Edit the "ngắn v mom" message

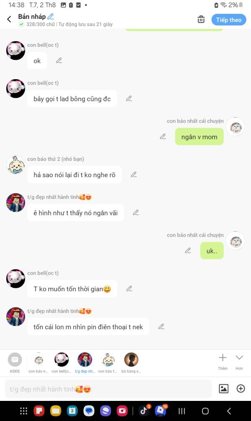pos(163,137)
